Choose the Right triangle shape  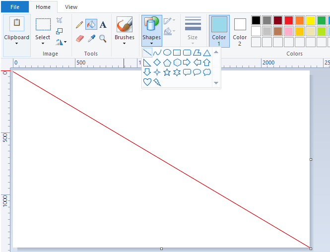click(147, 63)
